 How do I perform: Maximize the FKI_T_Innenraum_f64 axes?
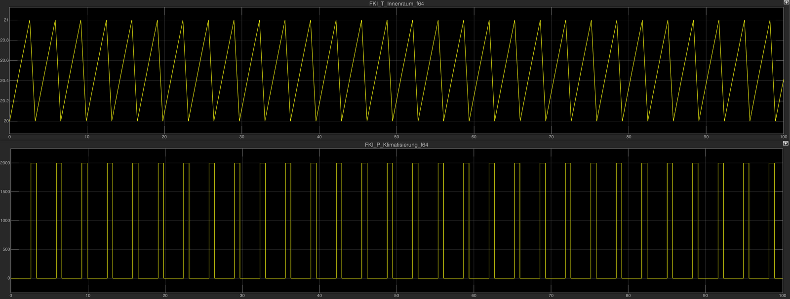(786, 3)
